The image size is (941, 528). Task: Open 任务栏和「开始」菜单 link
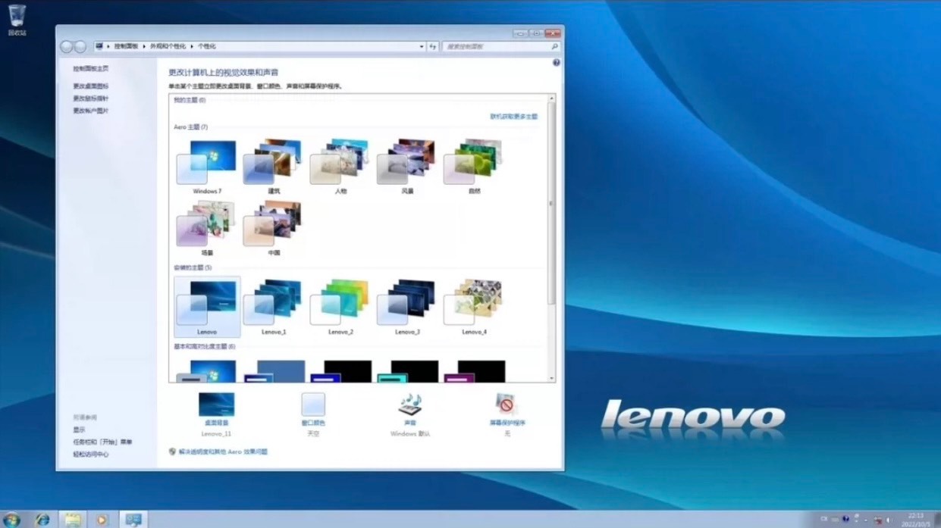click(102, 442)
